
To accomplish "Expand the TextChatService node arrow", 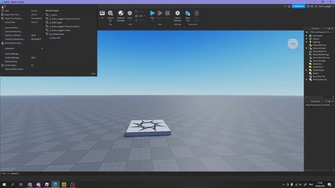I will [307, 79].
